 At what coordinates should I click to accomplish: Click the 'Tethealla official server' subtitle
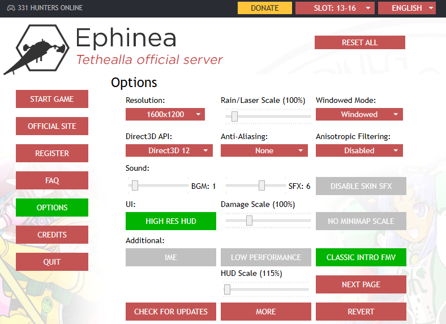149,60
